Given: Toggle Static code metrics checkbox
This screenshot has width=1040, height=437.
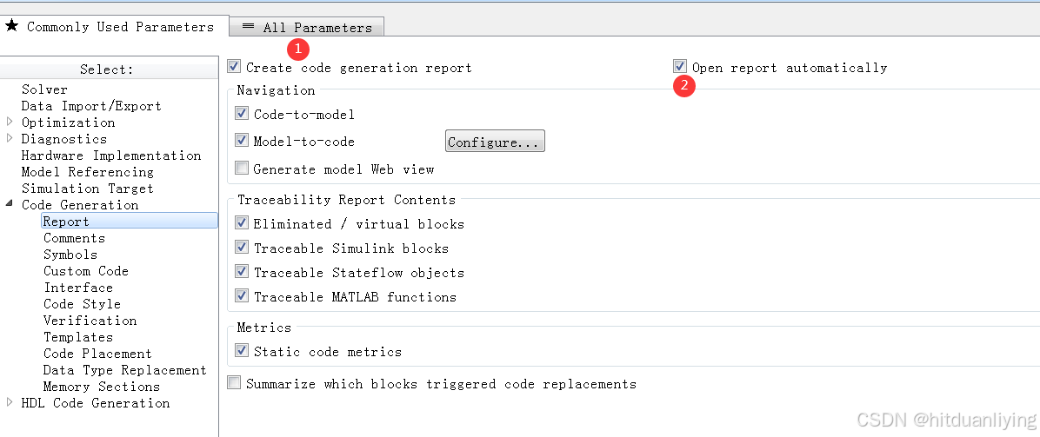Looking at the screenshot, I should tap(242, 351).
